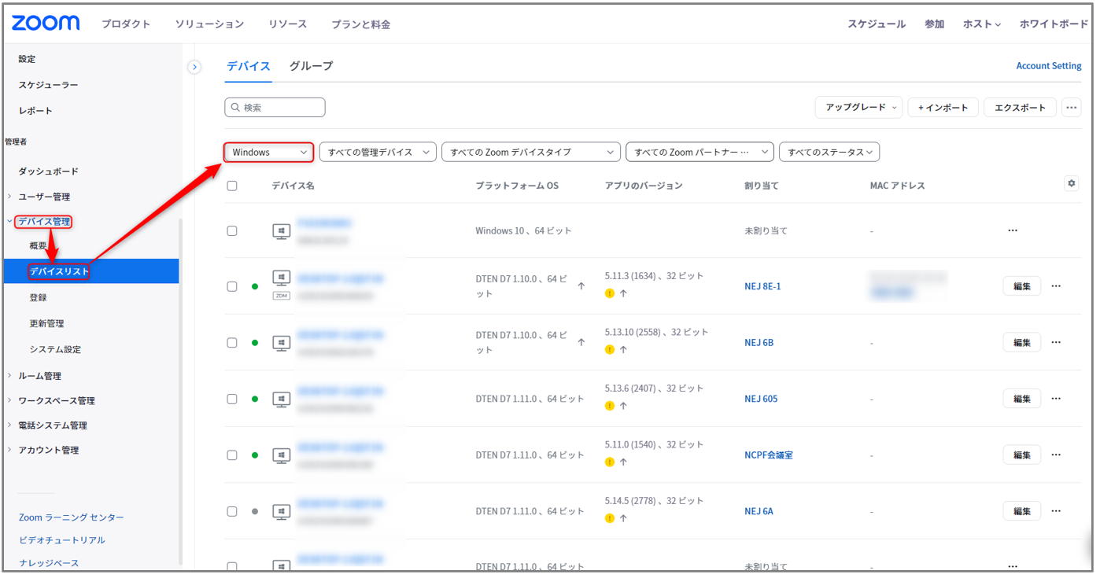Click the Zoom logo
1100x578 pixels.
46,23
